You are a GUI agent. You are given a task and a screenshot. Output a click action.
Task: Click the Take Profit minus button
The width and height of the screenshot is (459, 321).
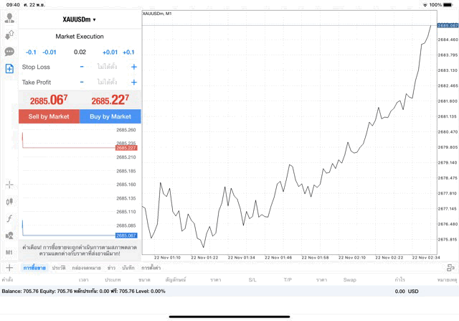(x=82, y=83)
